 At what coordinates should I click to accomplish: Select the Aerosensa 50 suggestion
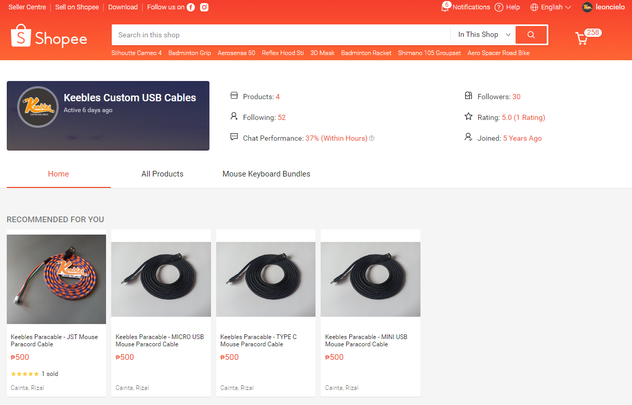pyautogui.click(x=236, y=53)
